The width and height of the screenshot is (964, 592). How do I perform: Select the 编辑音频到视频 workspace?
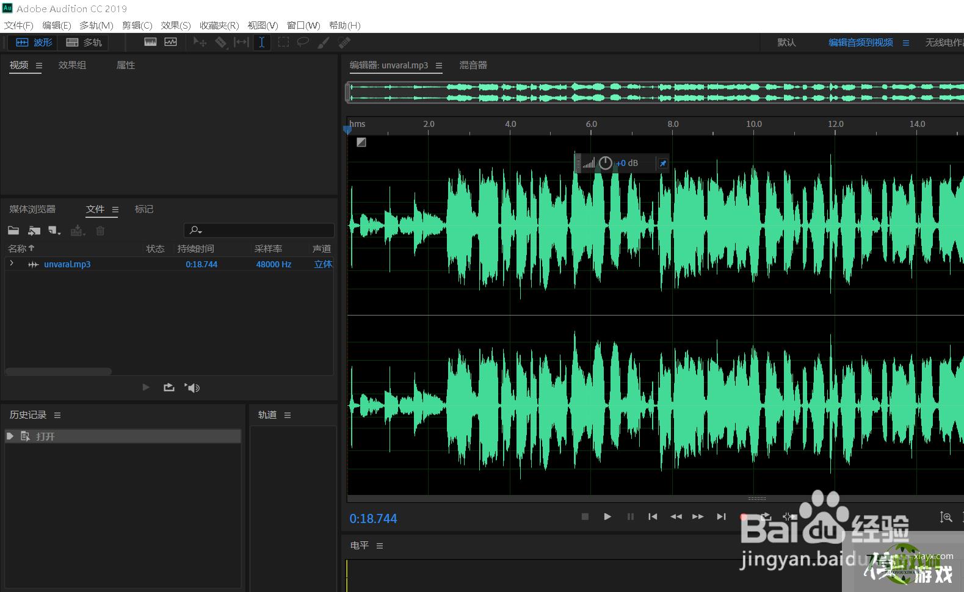click(861, 43)
